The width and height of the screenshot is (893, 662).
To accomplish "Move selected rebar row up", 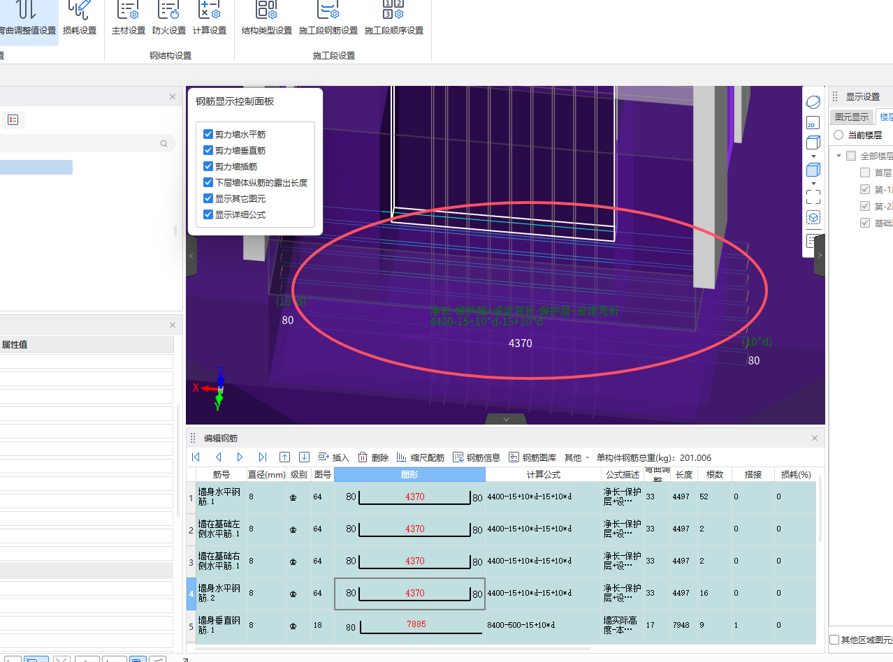I will coord(284,457).
